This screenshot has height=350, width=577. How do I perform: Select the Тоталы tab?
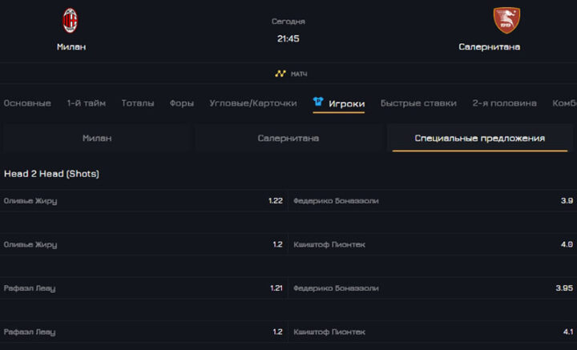pyautogui.click(x=138, y=103)
